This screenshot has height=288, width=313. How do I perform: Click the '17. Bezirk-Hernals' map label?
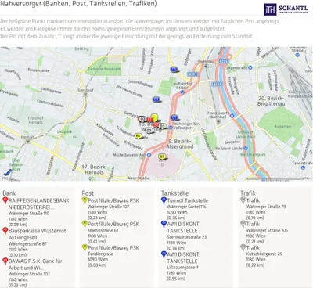94,170
